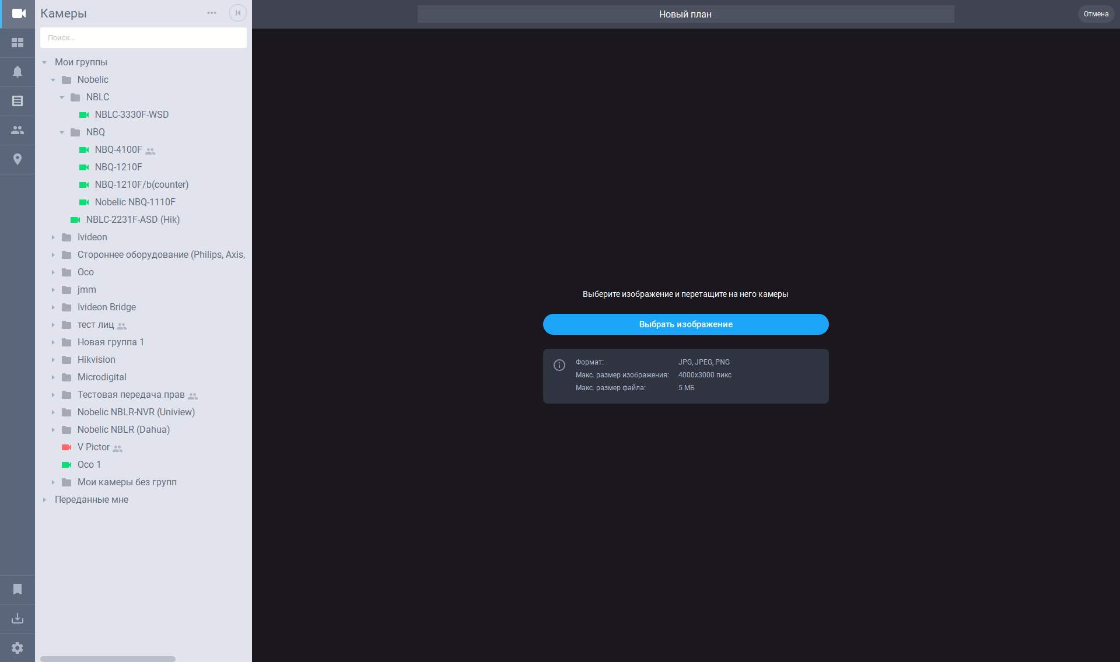Collapse the NBQ subfolder arrow
This screenshot has height=662, width=1120.
coord(62,132)
